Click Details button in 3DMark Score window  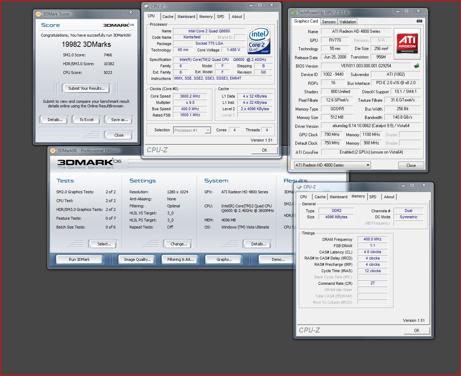(x=55, y=120)
